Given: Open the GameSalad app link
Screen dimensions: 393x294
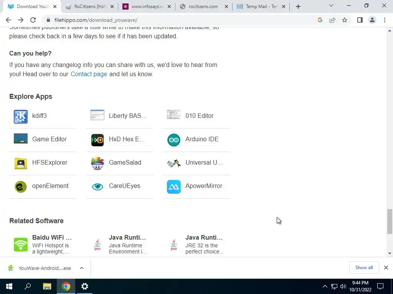Looking at the screenshot, I should coord(125,162).
